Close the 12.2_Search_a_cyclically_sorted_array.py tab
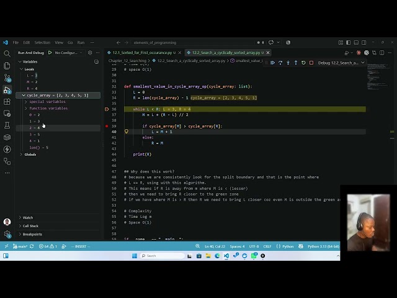The image size is (397, 298). 268,52
